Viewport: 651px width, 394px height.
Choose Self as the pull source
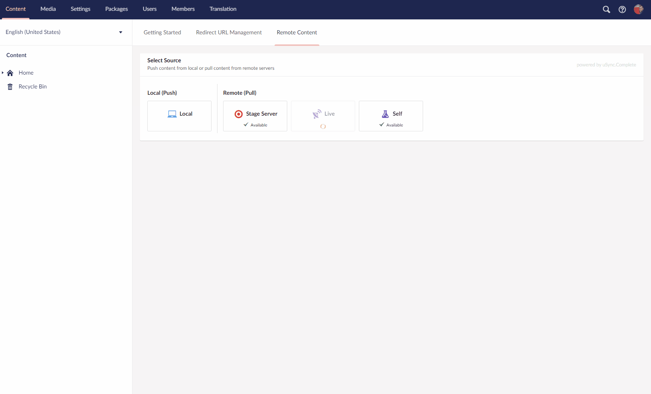391,116
